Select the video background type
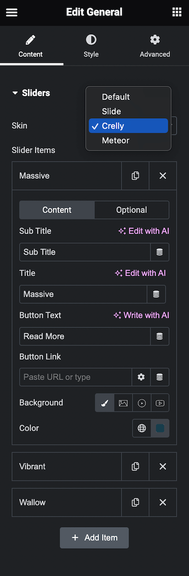This screenshot has width=189, height=576. 142,403
